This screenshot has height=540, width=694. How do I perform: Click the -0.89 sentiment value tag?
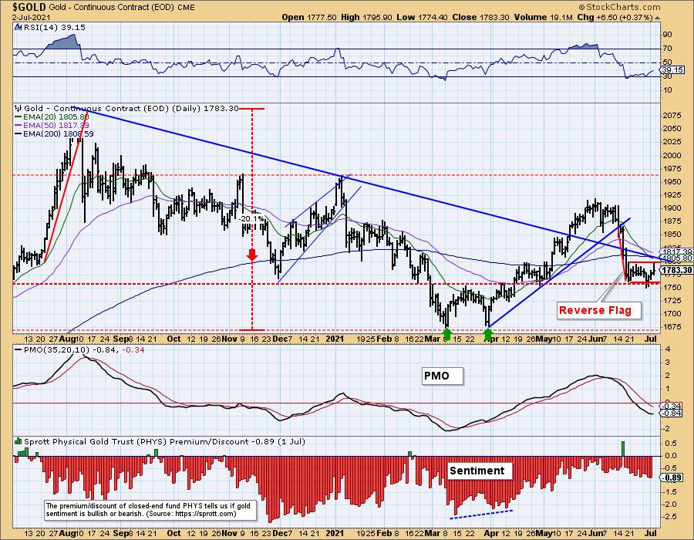tap(672, 478)
